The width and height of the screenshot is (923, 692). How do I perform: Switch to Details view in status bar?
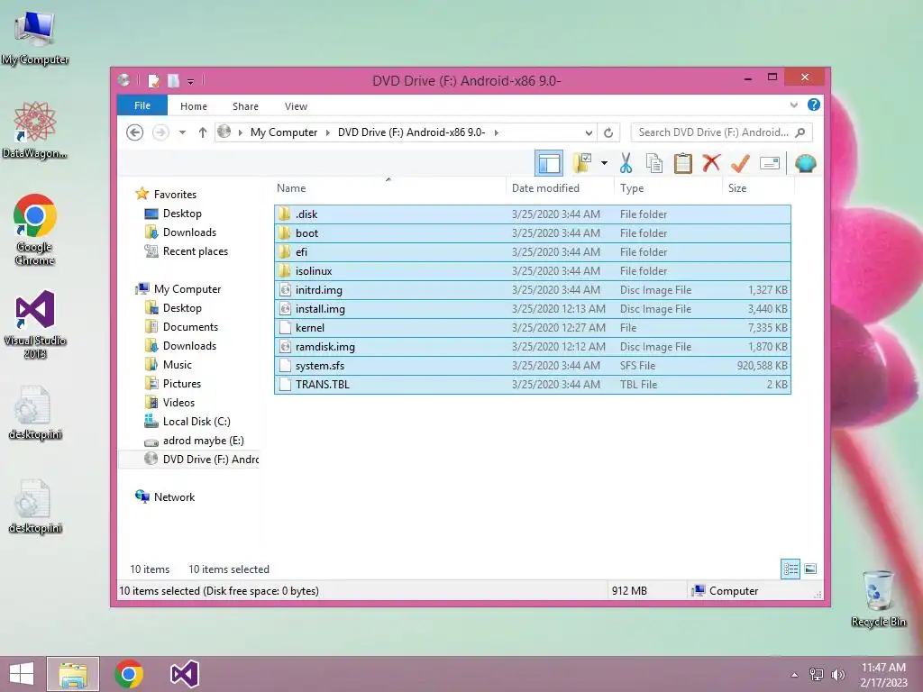tap(790, 569)
